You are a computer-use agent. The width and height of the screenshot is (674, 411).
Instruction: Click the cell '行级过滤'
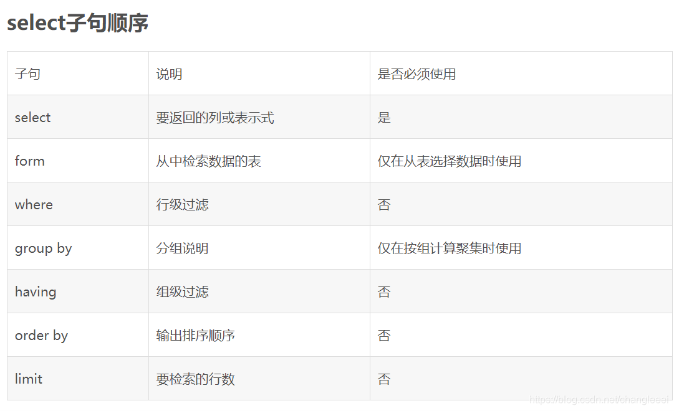259,204
